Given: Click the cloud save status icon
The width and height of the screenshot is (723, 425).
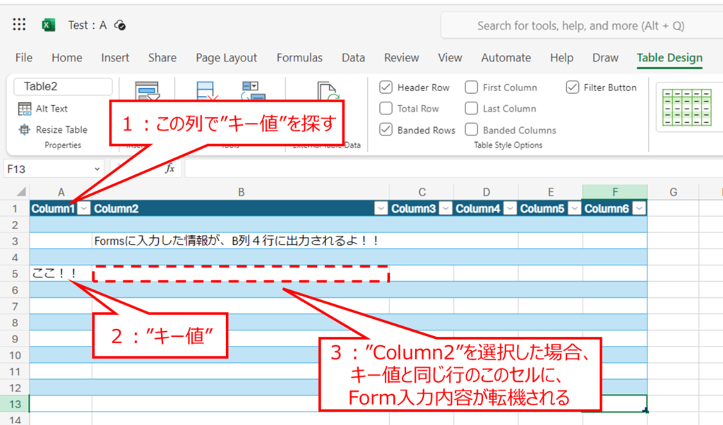Looking at the screenshot, I should click(x=120, y=25).
